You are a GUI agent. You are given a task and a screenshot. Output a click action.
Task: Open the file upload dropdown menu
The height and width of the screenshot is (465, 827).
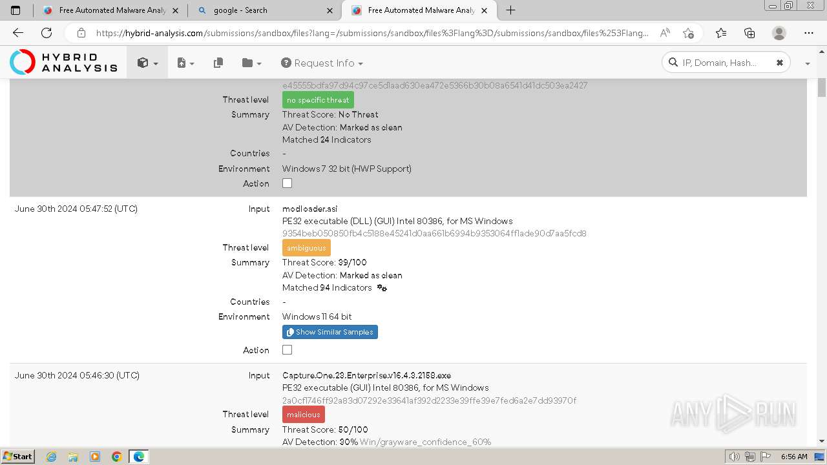point(185,63)
